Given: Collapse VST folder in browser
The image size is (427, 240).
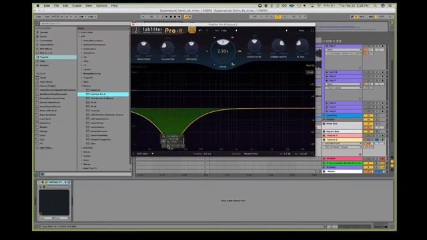Looking at the screenshot, I should click(x=79, y=37).
